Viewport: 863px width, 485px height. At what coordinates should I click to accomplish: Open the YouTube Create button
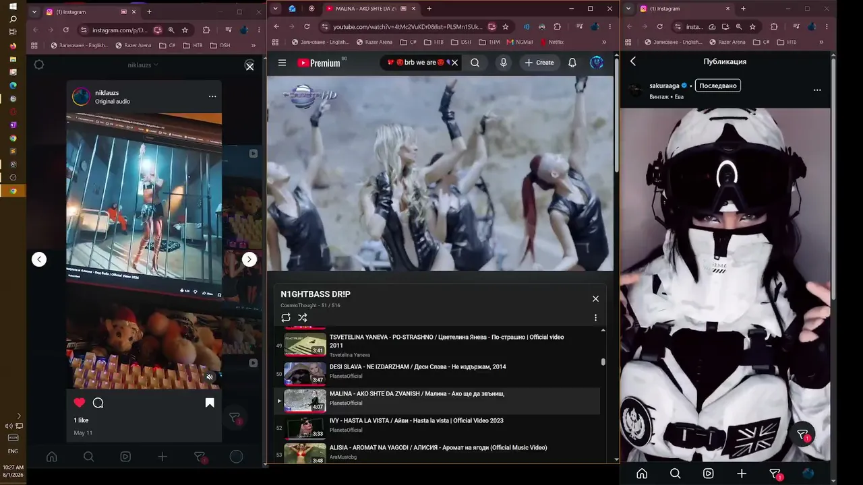click(x=539, y=63)
